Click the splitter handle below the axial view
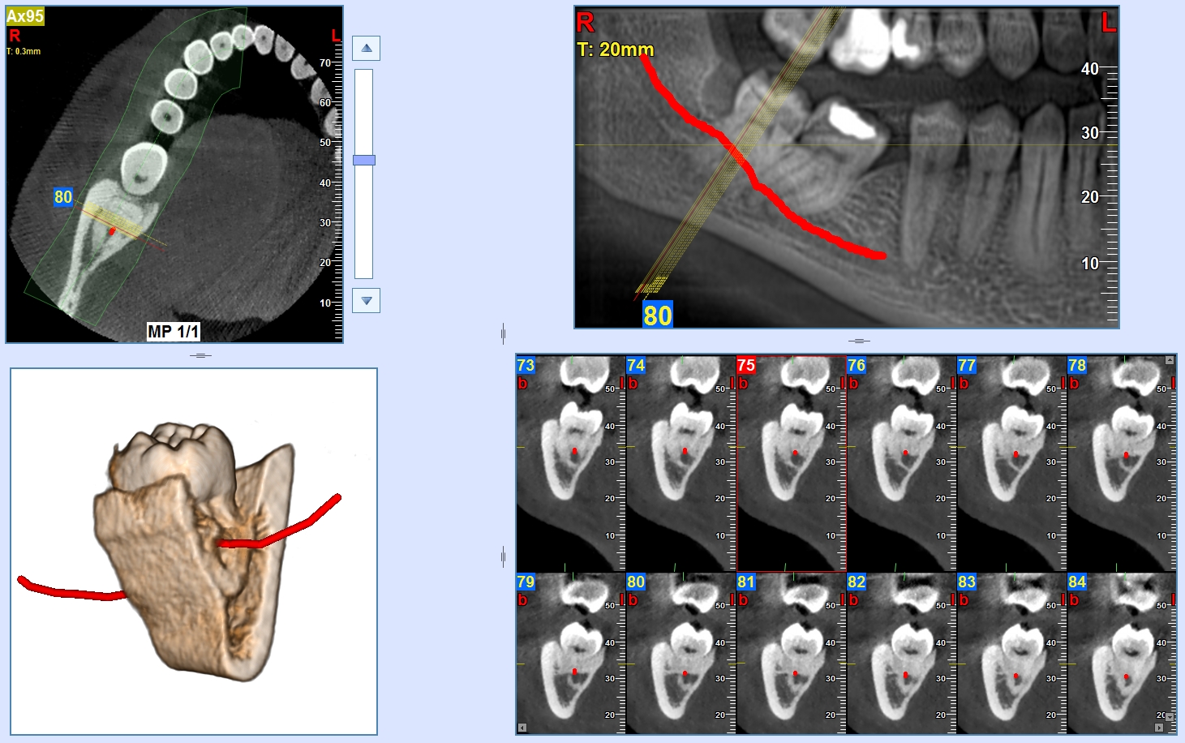The image size is (1185, 743). 200,355
